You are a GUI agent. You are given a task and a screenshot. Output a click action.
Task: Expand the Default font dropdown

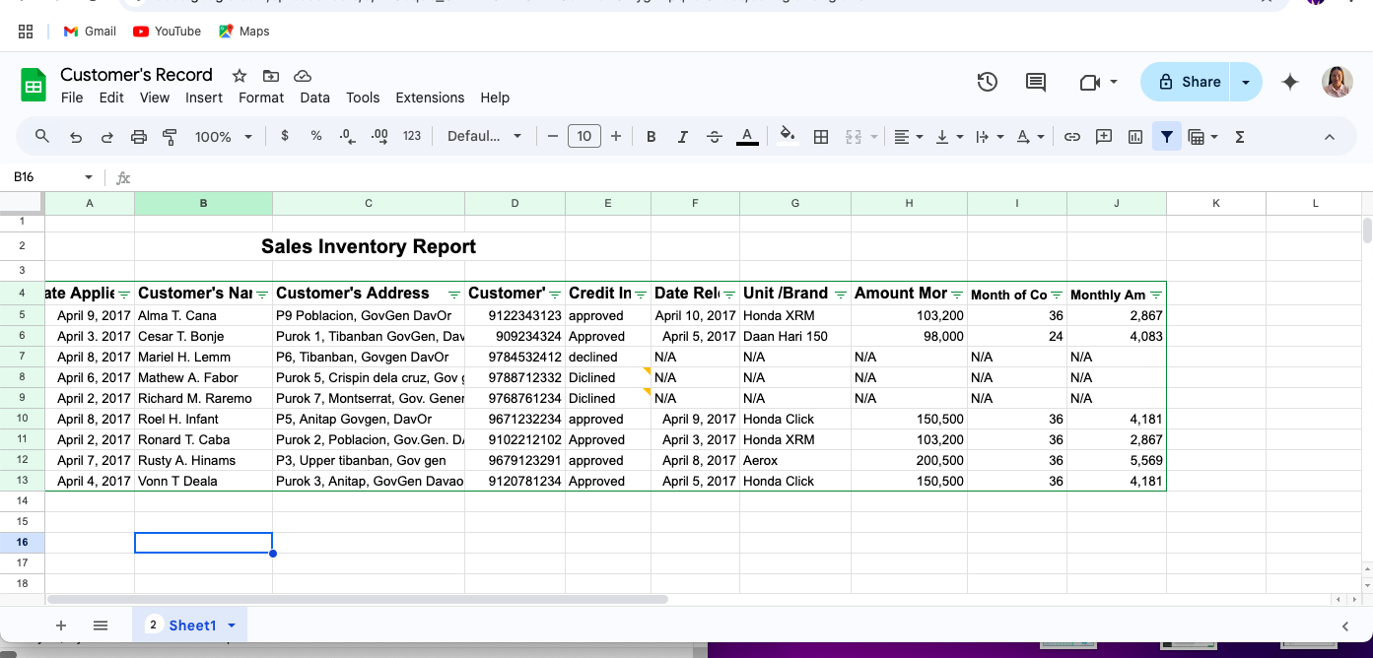coord(484,137)
